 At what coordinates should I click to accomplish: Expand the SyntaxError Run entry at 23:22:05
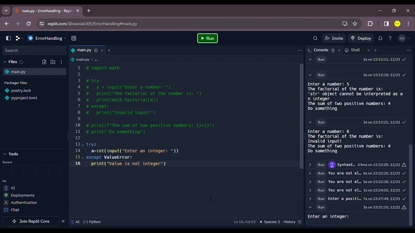(310, 165)
